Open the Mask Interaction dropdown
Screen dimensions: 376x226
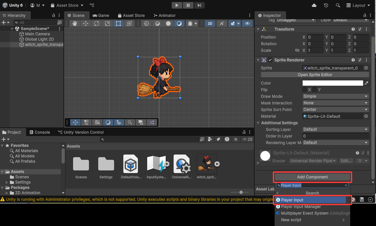pos(335,103)
